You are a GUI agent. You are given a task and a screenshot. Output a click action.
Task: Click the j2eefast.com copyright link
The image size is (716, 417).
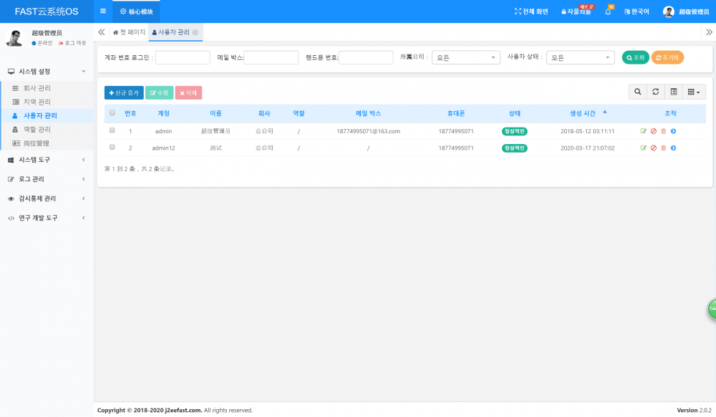coord(183,409)
